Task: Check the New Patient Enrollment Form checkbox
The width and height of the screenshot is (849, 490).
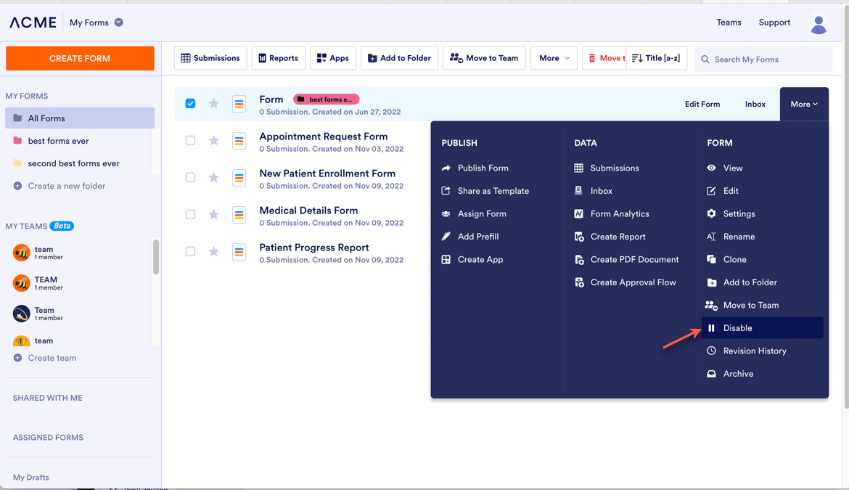Action: tap(190, 178)
